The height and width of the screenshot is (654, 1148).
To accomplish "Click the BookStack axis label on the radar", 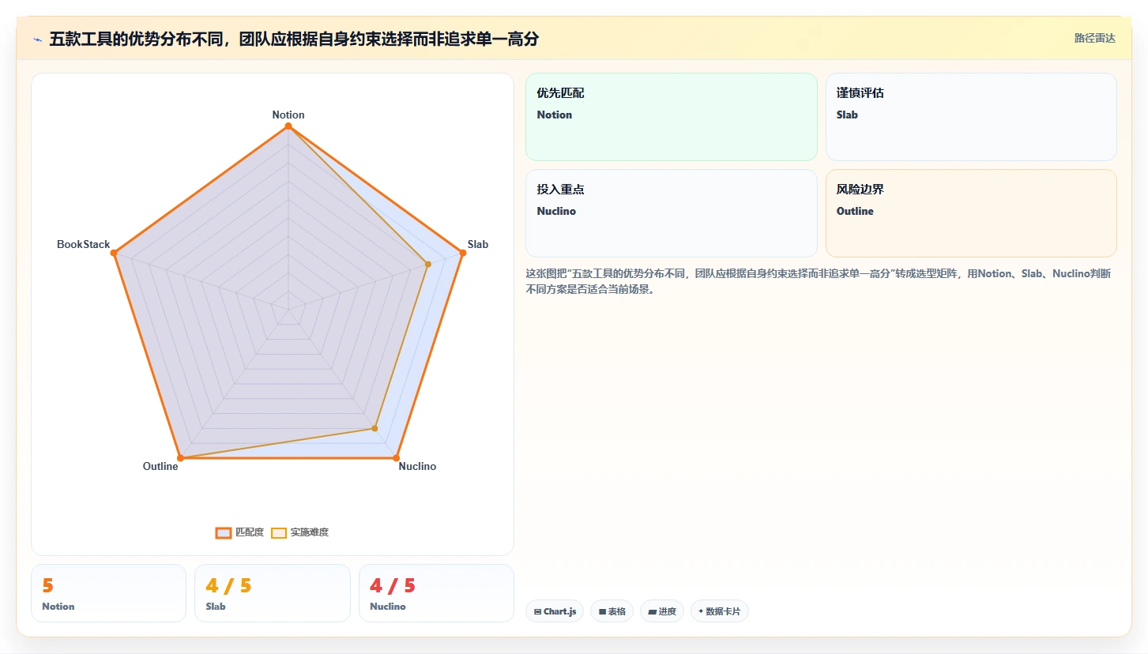I will tap(84, 244).
